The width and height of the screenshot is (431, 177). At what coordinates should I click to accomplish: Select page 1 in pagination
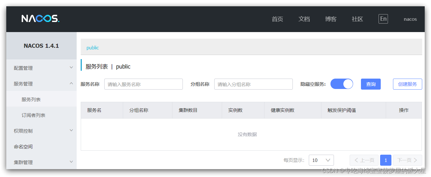(386, 160)
